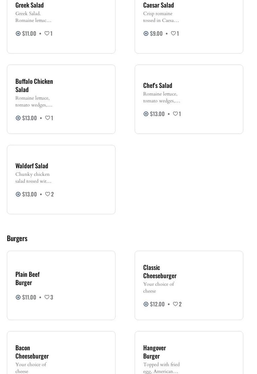Open Chef's Salad description text
Screen dimensions: 257x374
click(x=161, y=97)
